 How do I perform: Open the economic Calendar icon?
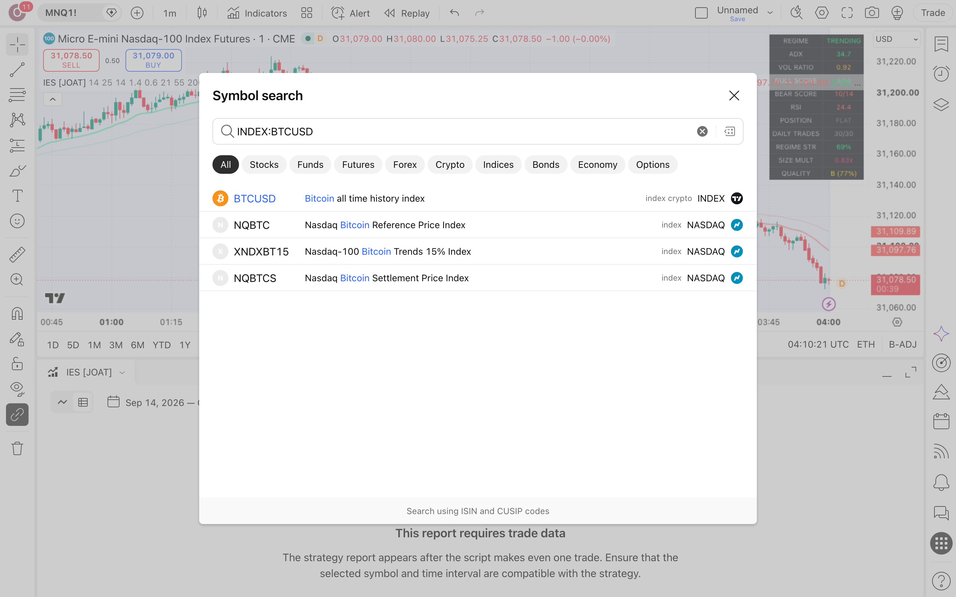click(941, 421)
